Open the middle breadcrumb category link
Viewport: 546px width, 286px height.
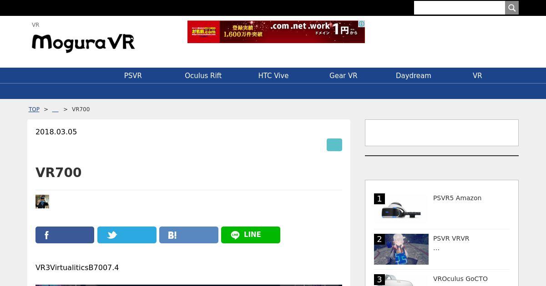point(55,109)
